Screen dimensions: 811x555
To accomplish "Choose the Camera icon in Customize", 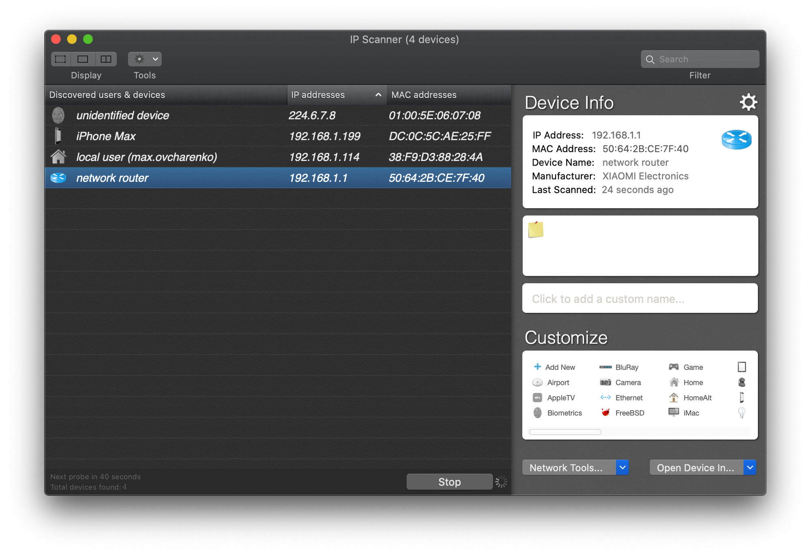I will click(605, 382).
